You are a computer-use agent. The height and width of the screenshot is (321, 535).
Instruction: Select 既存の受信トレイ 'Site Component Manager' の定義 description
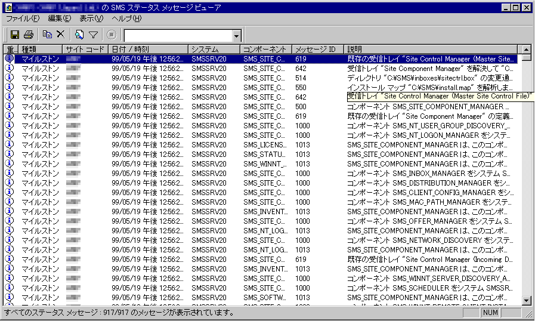click(x=430, y=116)
